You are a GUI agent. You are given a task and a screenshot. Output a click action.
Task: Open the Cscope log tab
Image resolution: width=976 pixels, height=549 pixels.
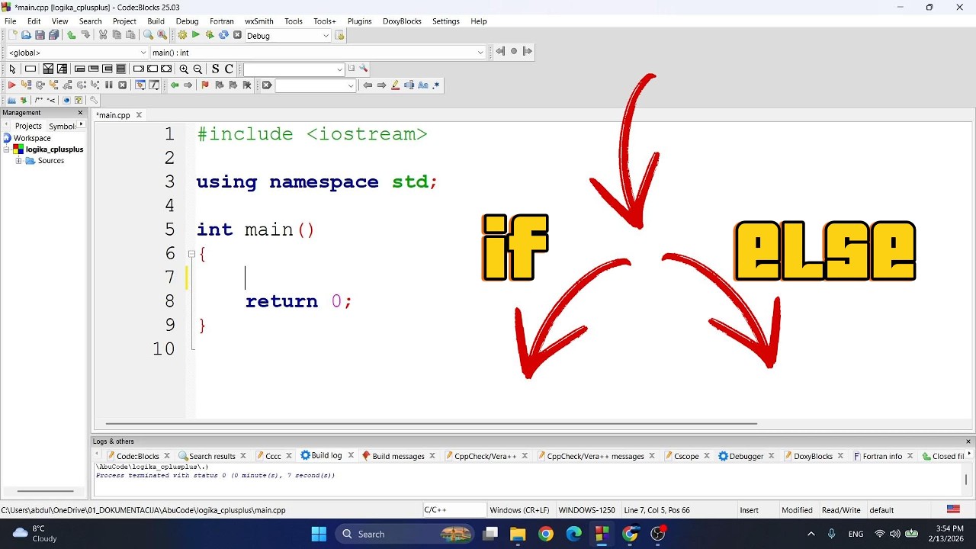point(686,456)
